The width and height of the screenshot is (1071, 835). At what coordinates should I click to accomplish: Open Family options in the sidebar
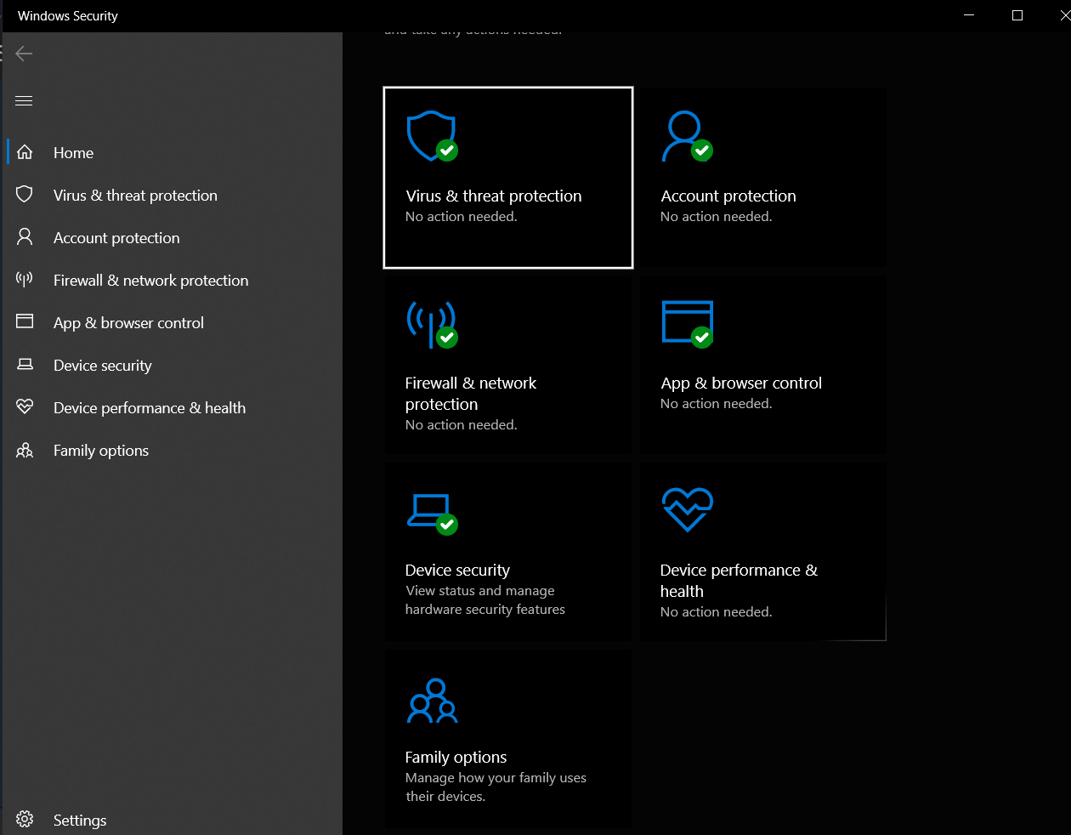100,451
